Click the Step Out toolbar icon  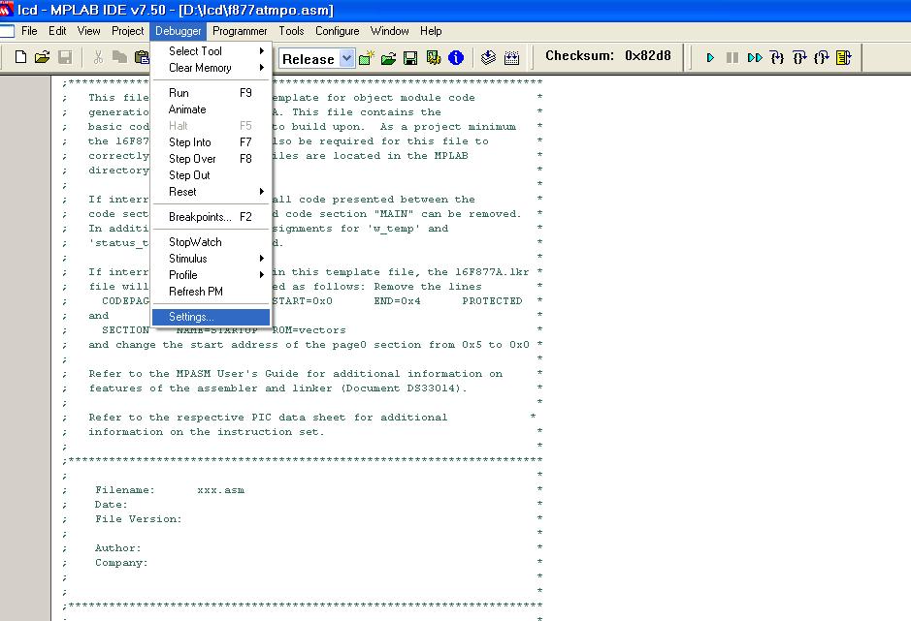point(822,57)
